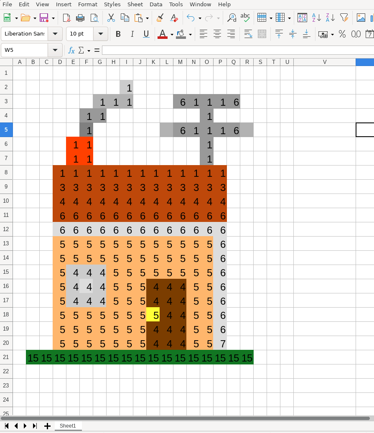Open the Insert menu
Image resolution: width=374 pixels, height=433 pixels.
tap(64, 5)
